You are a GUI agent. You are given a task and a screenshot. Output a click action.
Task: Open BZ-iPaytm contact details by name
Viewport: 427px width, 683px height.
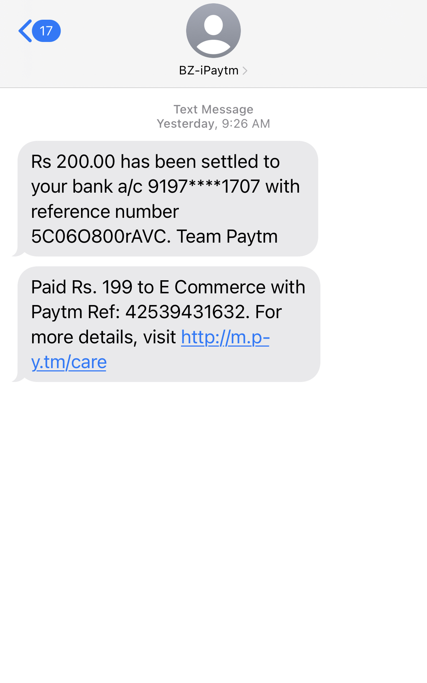208,70
